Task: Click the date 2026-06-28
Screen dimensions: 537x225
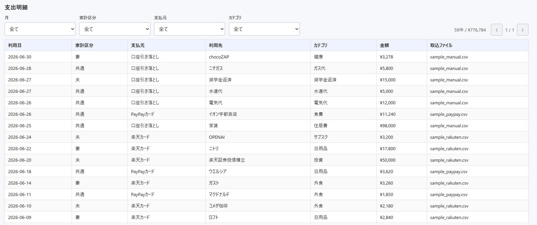Action: tap(19, 68)
